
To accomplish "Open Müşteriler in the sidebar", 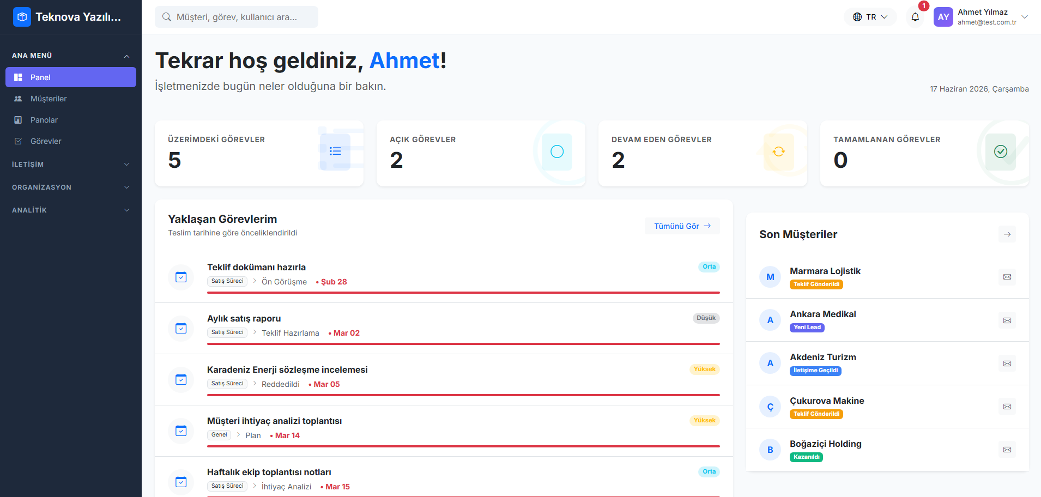I will [x=71, y=99].
